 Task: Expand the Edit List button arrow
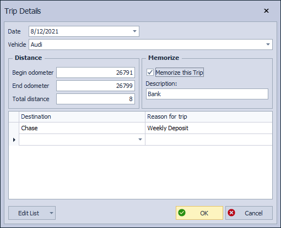coord(51,213)
